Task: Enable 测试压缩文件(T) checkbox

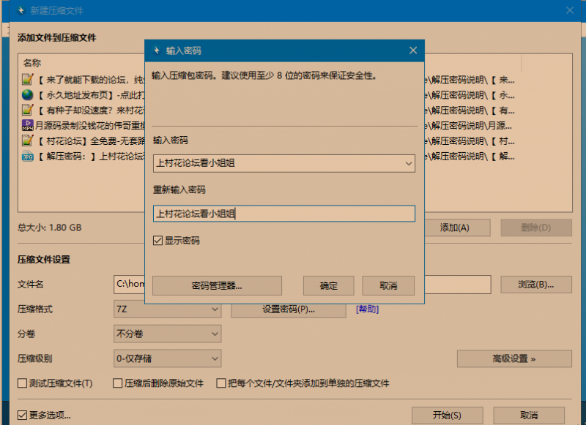Action: [x=23, y=383]
